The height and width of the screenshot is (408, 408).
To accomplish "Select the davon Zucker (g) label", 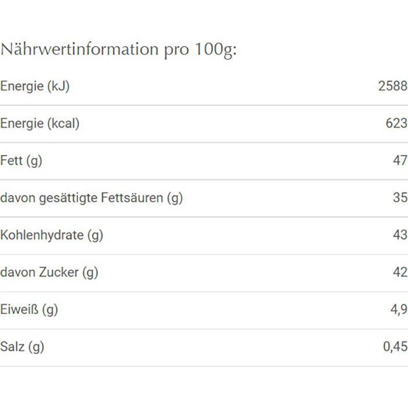I will coord(49,272).
